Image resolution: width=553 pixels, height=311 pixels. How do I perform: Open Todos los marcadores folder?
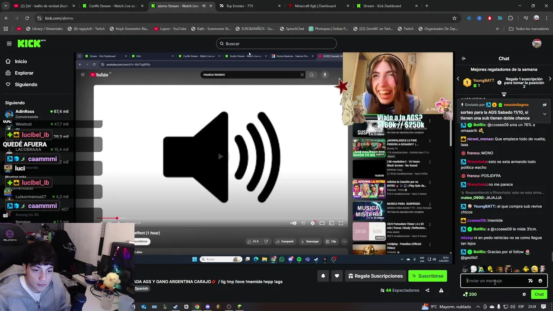pyautogui.click(x=529, y=29)
